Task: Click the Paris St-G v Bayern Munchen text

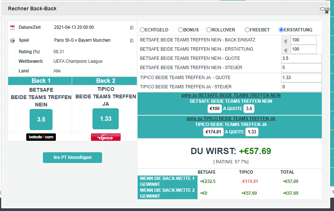Action: 82,40
